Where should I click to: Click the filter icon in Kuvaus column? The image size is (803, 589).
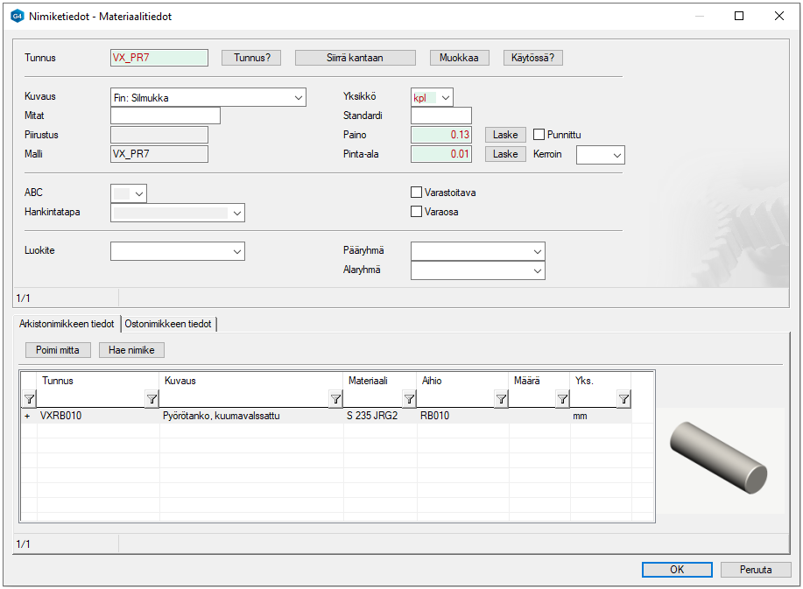click(x=335, y=399)
